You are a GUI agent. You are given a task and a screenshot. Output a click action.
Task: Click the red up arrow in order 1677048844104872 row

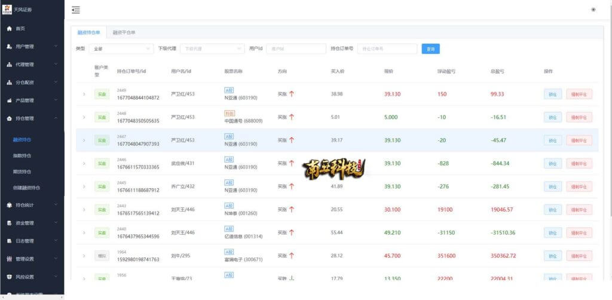point(291,94)
